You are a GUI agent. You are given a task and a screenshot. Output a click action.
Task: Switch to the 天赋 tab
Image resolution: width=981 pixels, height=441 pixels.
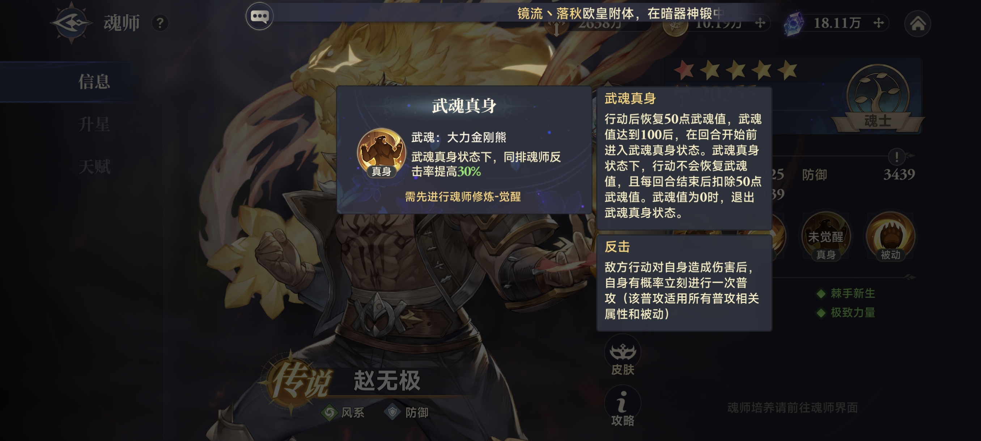point(94,167)
